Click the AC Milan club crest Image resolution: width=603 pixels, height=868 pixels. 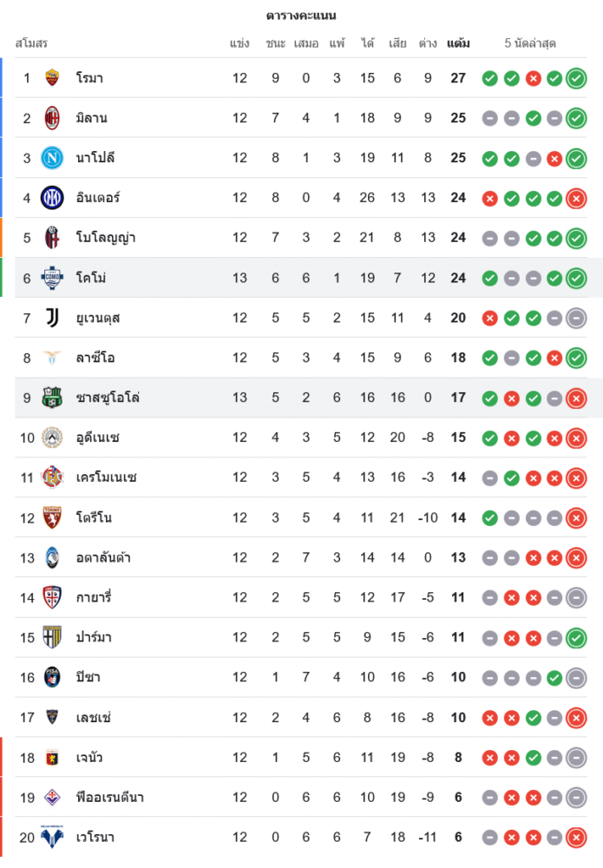coord(52,118)
